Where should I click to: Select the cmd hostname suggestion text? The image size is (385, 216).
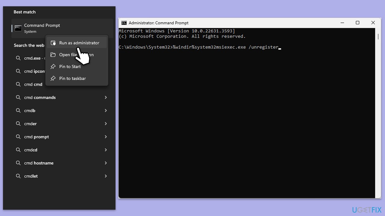click(x=39, y=163)
